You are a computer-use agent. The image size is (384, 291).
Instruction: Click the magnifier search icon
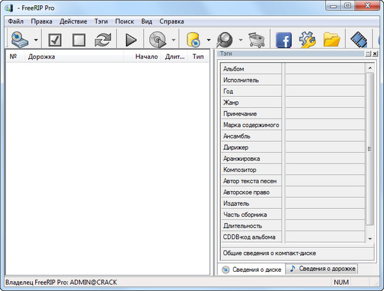pos(226,40)
